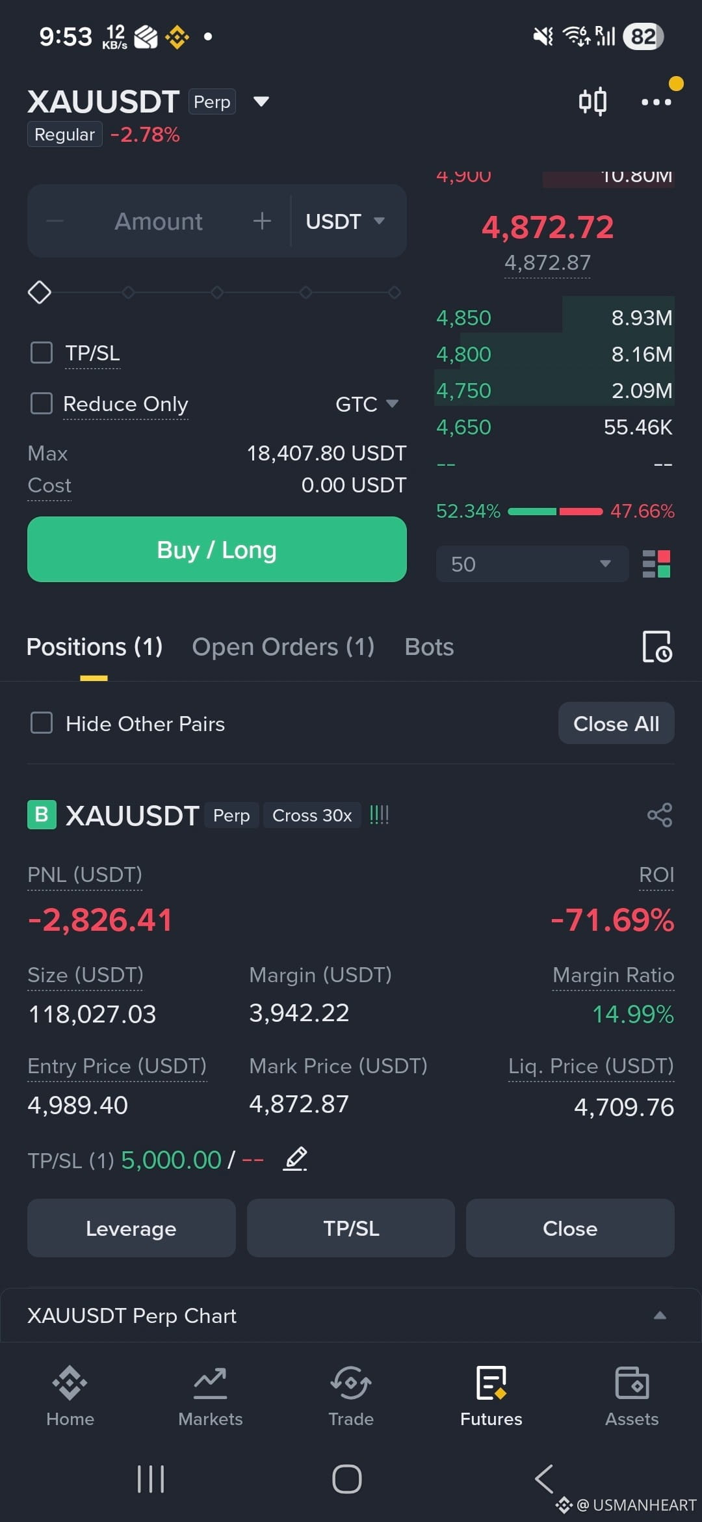Change order book layout icon

pos(656,564)
